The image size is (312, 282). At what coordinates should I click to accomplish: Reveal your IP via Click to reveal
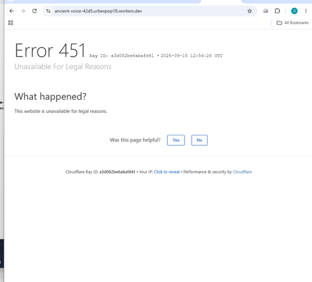coord(167,172)
